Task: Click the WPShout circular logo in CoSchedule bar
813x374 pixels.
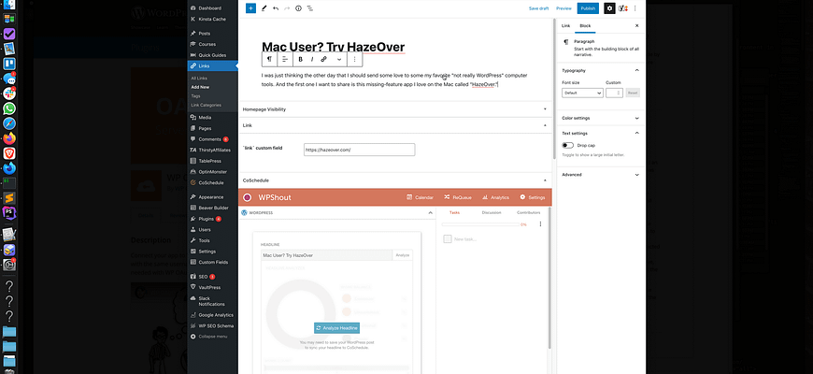Action: coord(248,197)
